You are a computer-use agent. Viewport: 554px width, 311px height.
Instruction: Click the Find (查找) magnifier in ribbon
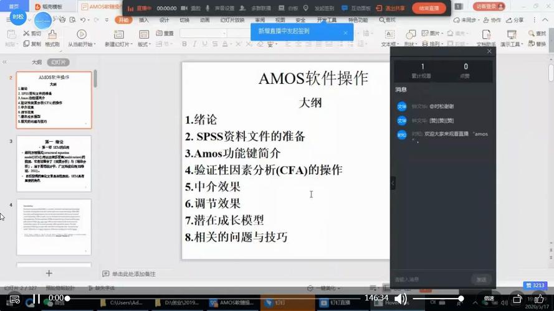(532, 33)
